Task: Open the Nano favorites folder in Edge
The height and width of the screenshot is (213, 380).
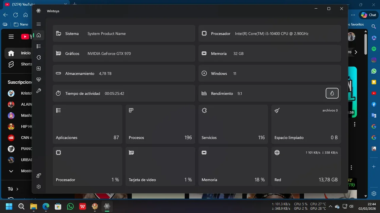Action: coord(21,24)
